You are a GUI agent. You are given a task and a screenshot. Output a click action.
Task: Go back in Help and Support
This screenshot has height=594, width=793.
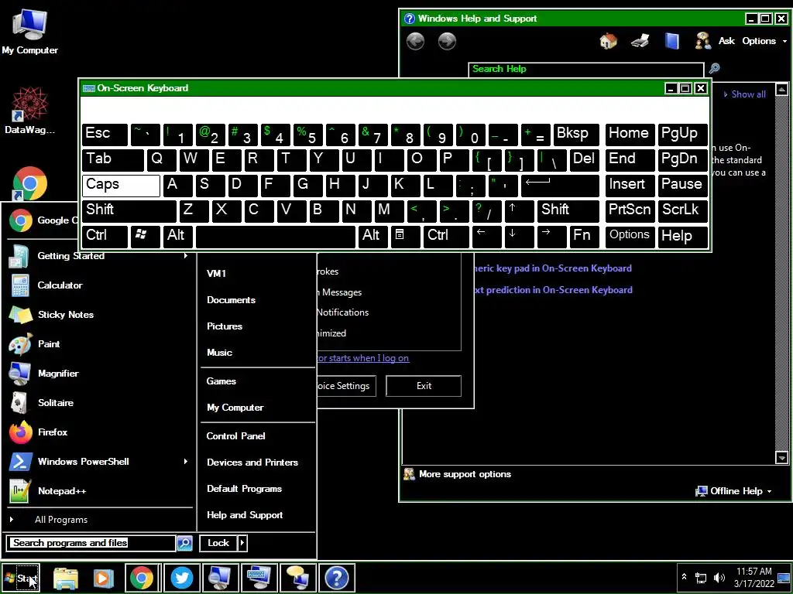(415, 41)
